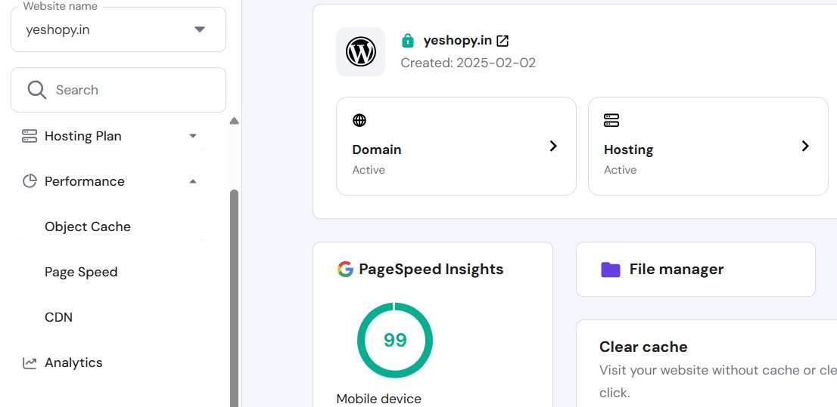Open the yeshopy.in site link
This screenshot has width=837, height=407.
[457, 41]
